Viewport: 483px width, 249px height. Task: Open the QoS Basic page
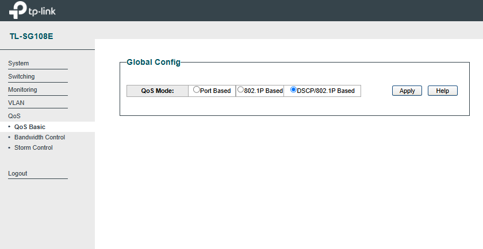[29, 127]
